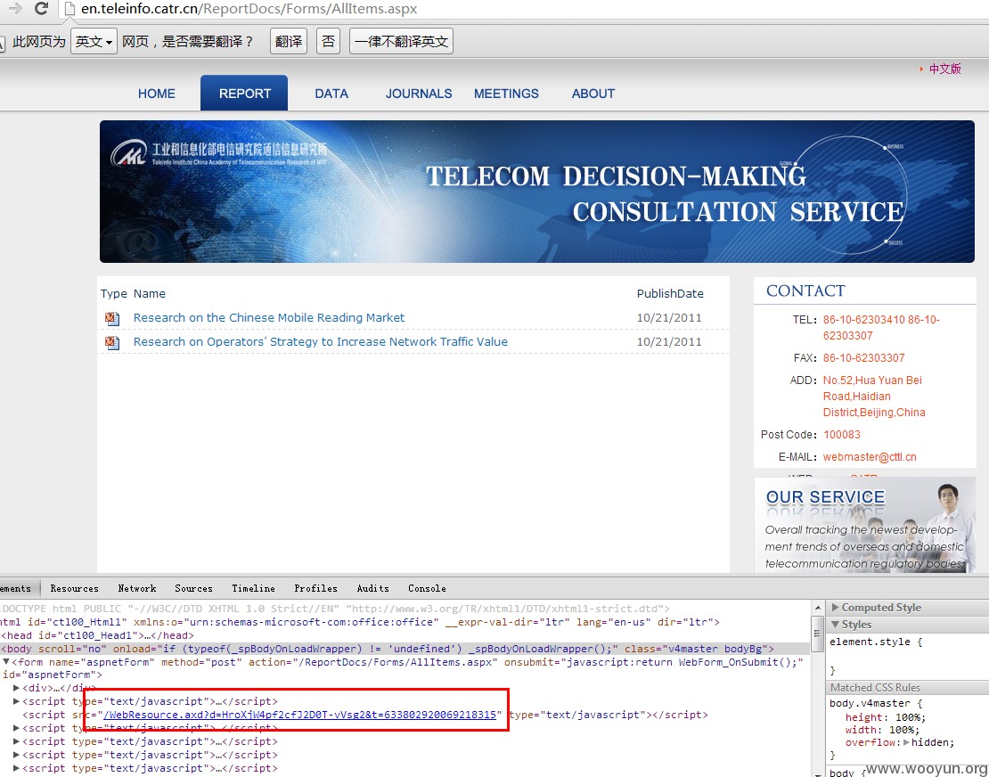Select the head ctl00_Head1 node

98,635
